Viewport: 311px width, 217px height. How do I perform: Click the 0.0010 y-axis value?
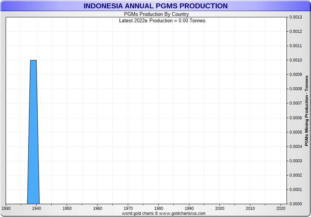(x=296, y=60)
